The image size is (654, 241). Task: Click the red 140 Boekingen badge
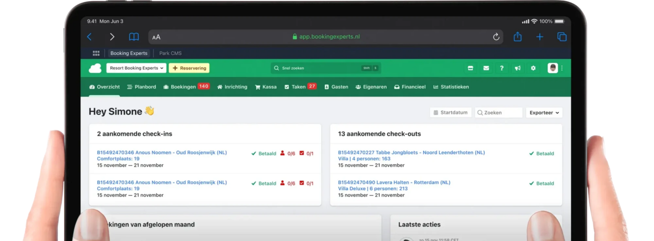click(204, 87)
